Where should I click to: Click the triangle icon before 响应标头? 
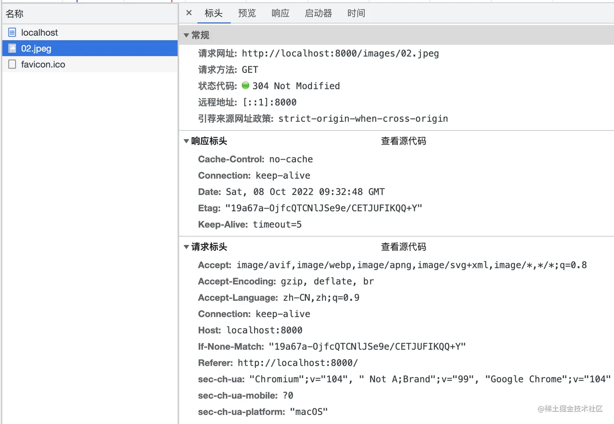(186, 141)
